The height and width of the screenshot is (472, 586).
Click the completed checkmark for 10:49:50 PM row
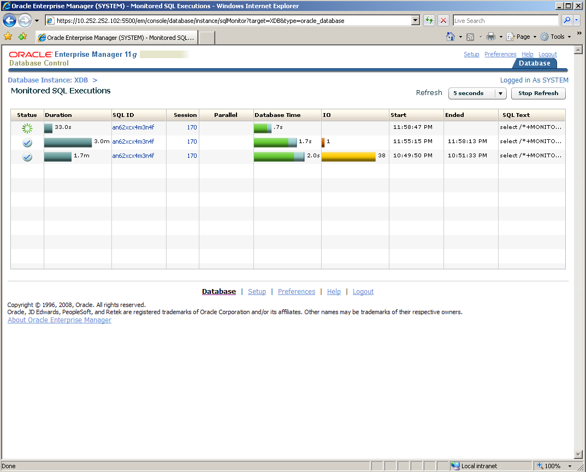coord(27,157)
